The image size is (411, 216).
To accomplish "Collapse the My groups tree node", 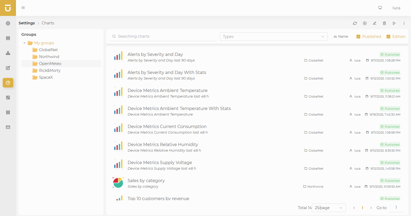I will tap(24, 43).
